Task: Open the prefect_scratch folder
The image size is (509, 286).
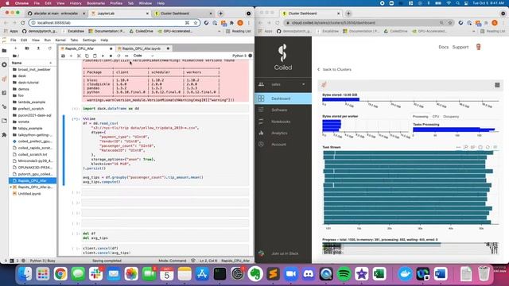Action: tap(30, 109)
